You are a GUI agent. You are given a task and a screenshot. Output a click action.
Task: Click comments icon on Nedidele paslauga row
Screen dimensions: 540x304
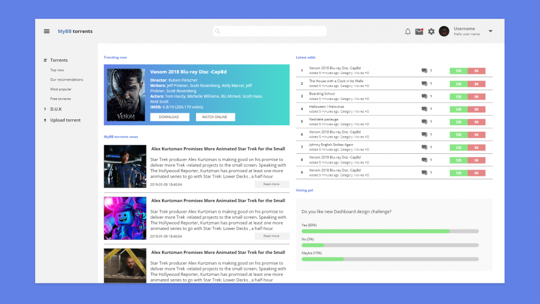pos(424,122)
